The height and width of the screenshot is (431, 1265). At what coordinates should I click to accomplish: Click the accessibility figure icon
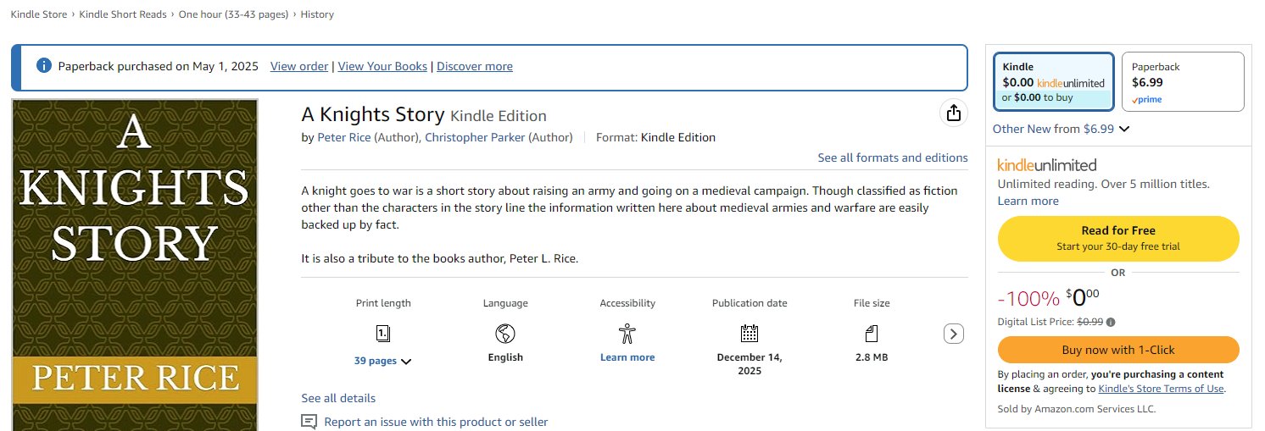(627, 333)
